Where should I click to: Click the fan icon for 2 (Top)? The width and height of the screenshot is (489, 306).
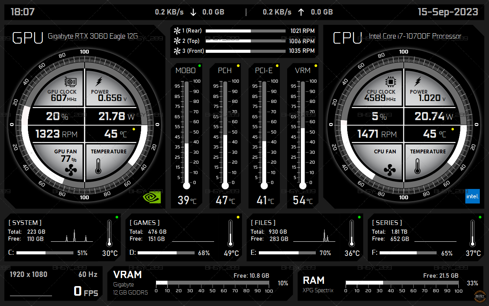177,41
